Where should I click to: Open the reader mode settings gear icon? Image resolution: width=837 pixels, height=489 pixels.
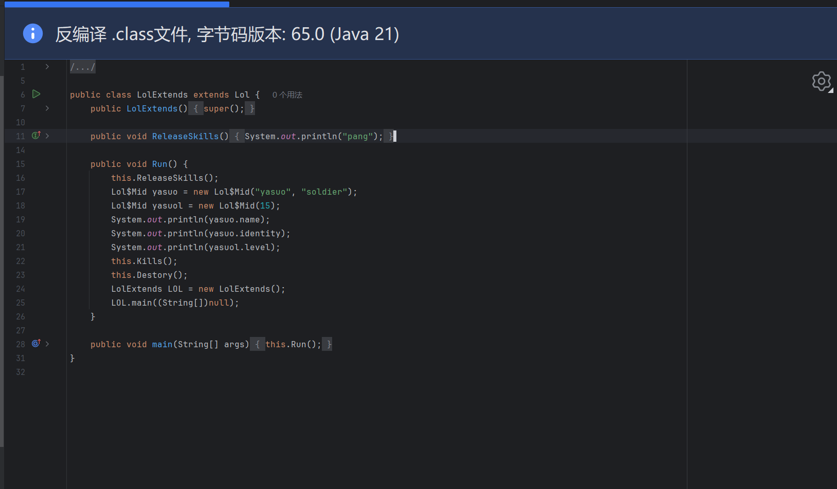tap(822, 81)
